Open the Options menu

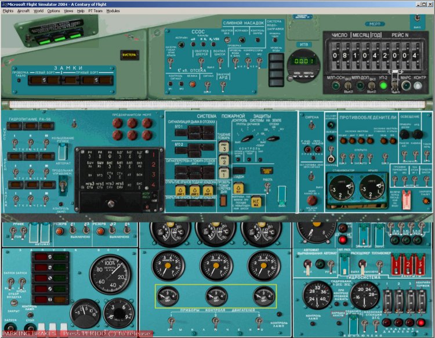coord(53,11)
